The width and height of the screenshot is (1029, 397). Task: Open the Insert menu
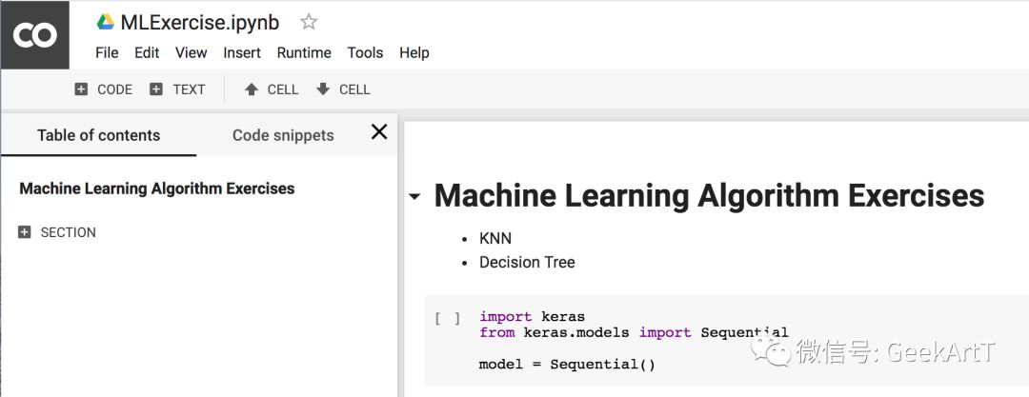coord(242,52)
